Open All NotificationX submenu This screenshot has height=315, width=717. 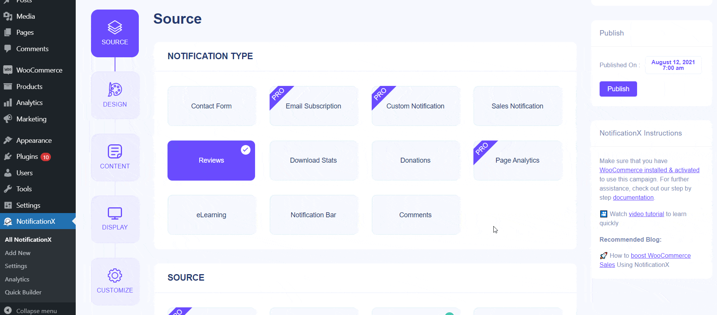28,239
